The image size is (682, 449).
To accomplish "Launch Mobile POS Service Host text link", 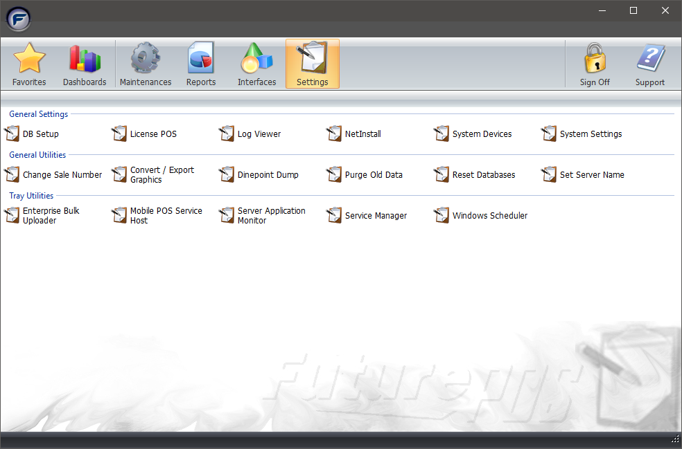I will (166, 215).
